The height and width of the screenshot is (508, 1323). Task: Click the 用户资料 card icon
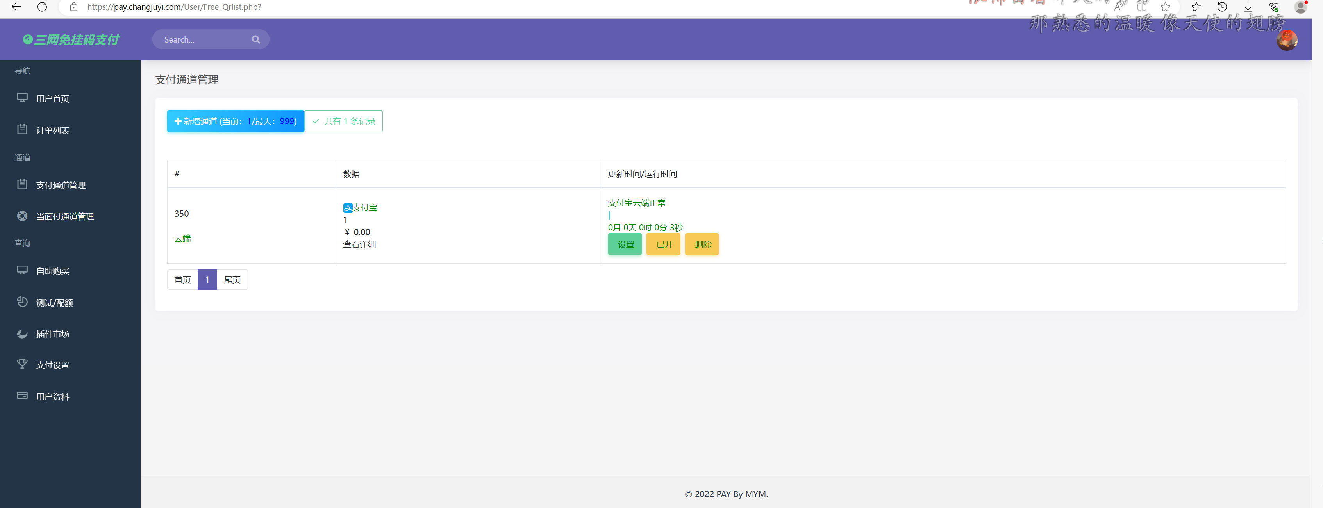pyautogui.click(x=22, y=396)
